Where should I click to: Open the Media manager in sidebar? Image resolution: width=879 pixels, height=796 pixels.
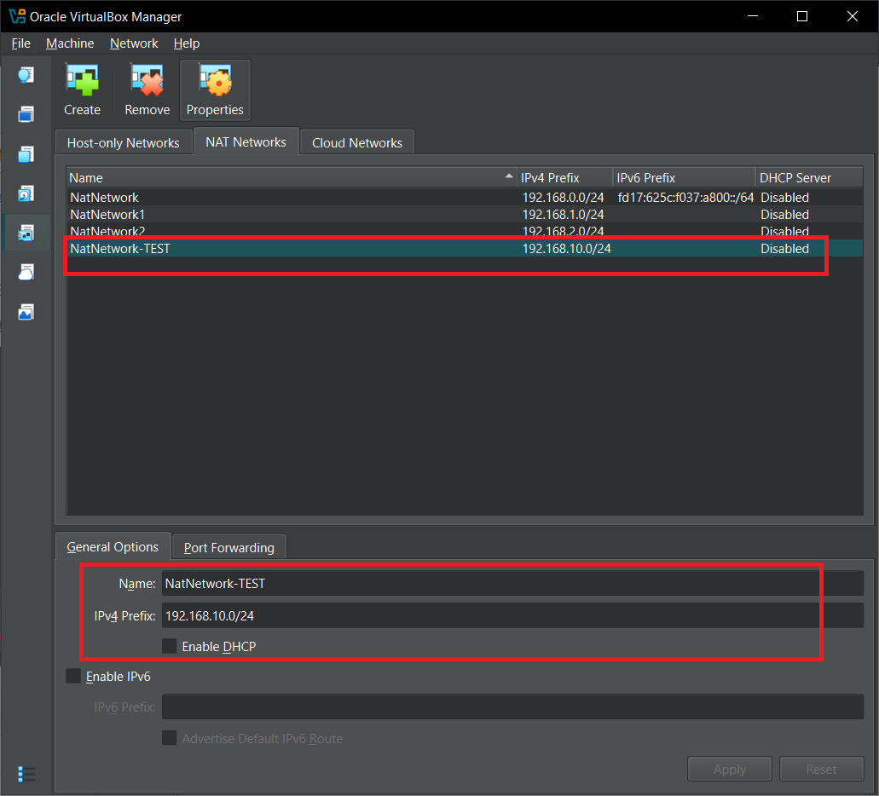[x=26, y=194]
